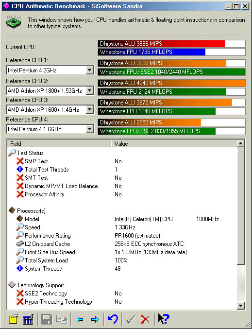Viewport: 252px width, 329px height.
Task: Open Reference CPU 2 Athlon XP 1800+ dropdown
Action: click(x=90, y=90)
